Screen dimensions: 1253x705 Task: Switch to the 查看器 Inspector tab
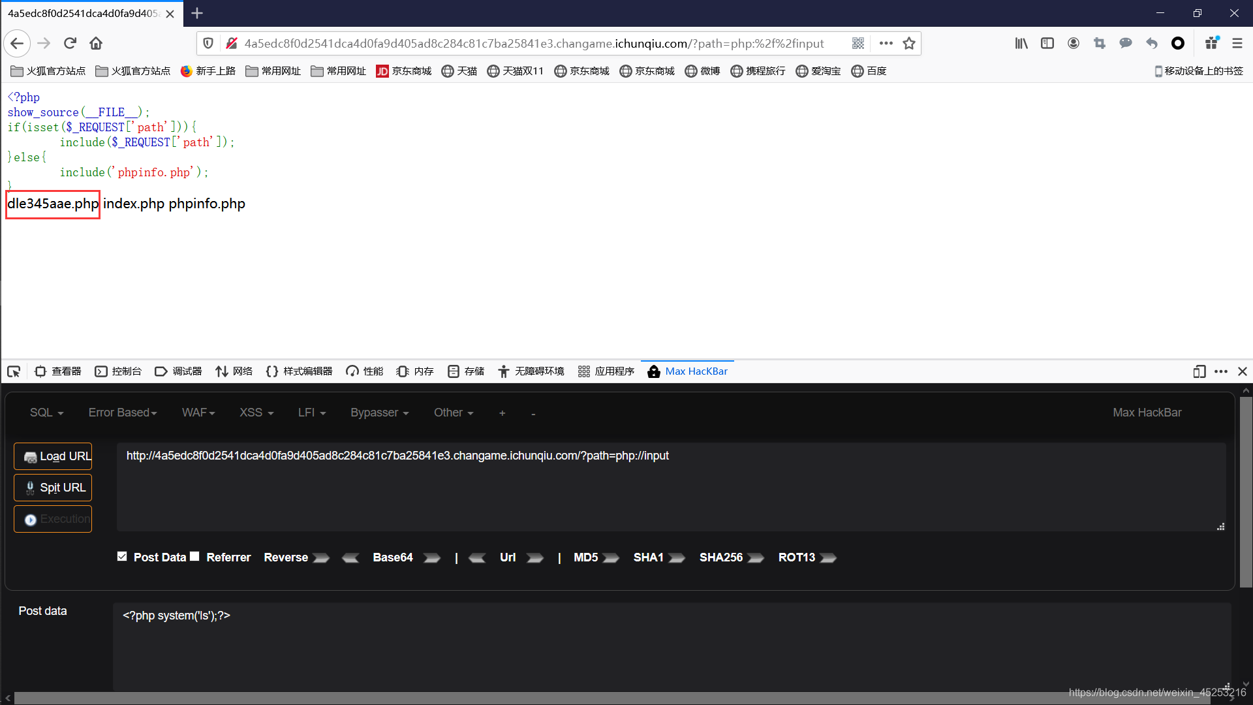58,371
